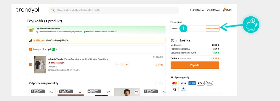Image resolution: width=280 pixels, height=101 pixels.
Task: Click the AMEX payment icon
Action: 192,83
